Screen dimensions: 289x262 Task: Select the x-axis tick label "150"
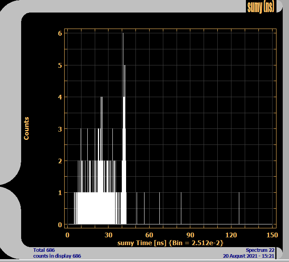click(272, 235)
